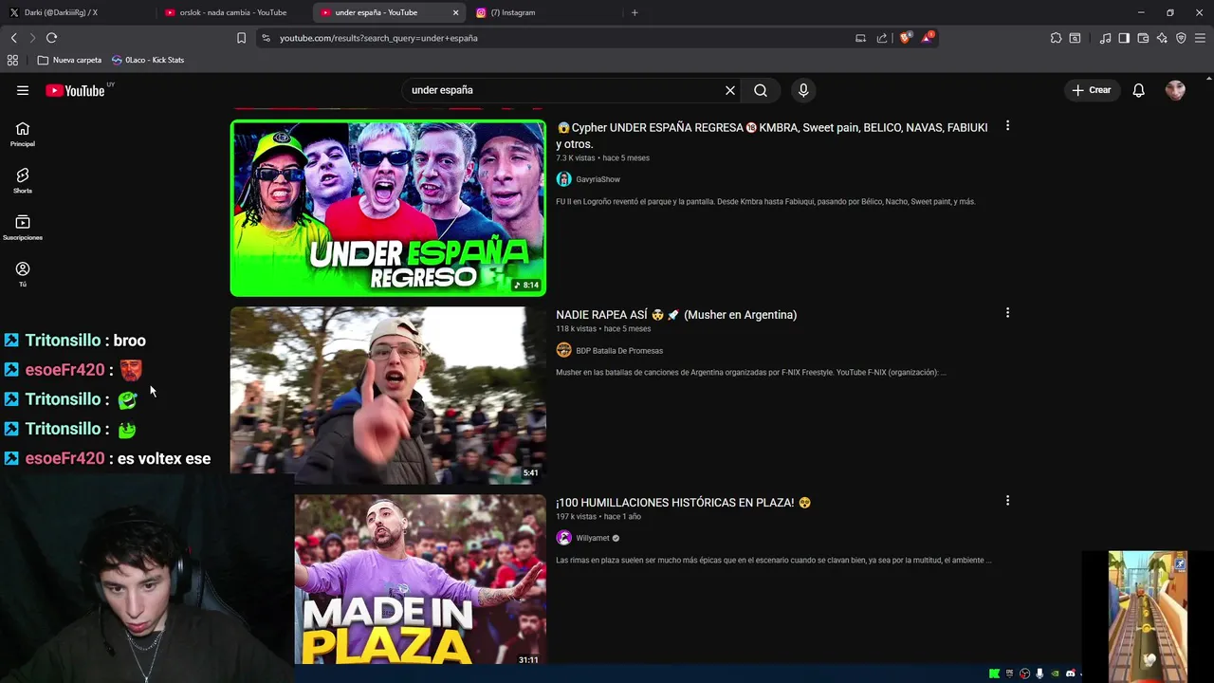Go to Principal (home) in sidebar
Image resolution: width=1214 pixels, height=683 pixels.
point(23,134)
